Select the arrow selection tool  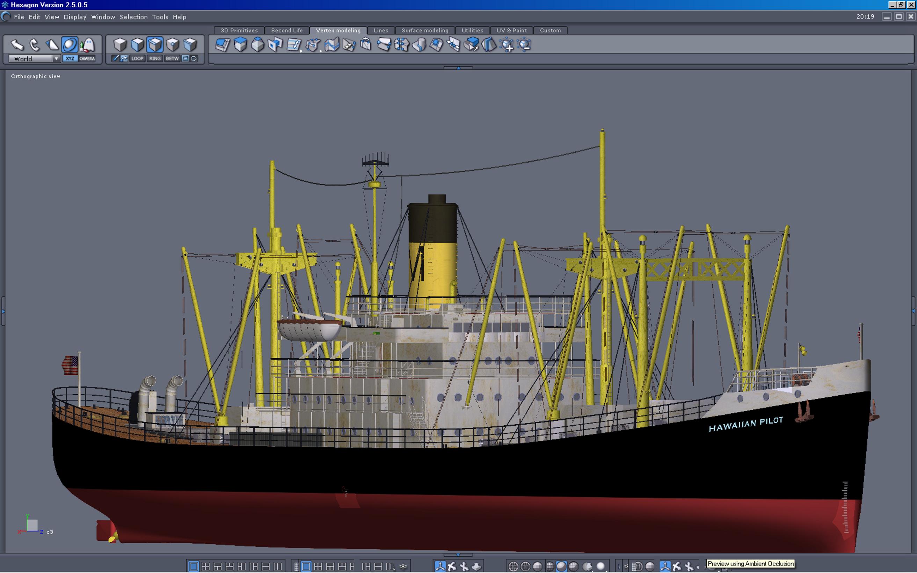pos(17,45)
